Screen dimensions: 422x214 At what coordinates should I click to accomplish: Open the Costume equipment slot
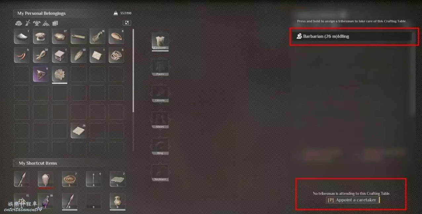click(x=160, y=41)
